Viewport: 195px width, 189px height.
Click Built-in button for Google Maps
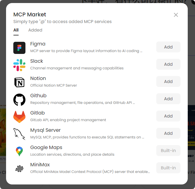(x=168, y=151)
